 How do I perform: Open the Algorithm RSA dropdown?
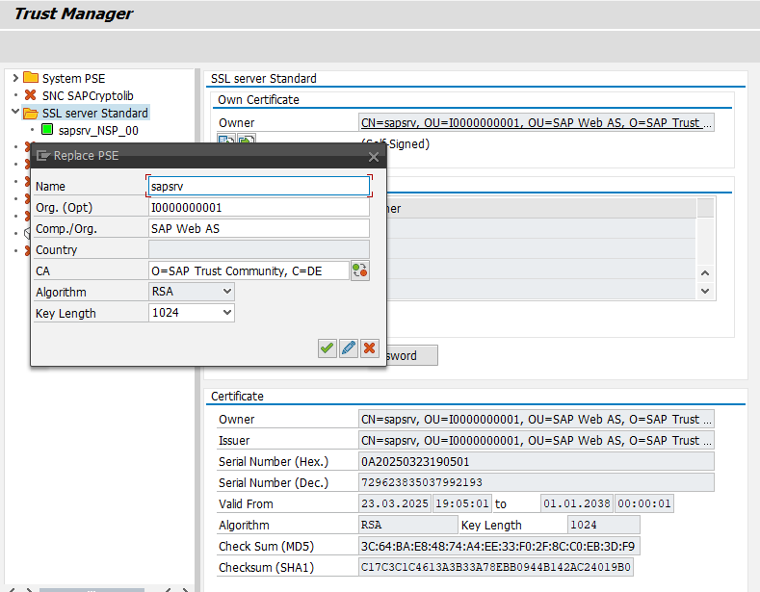192,292
